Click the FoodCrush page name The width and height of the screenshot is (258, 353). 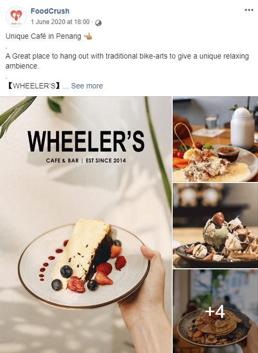click(x=50, y=11)
